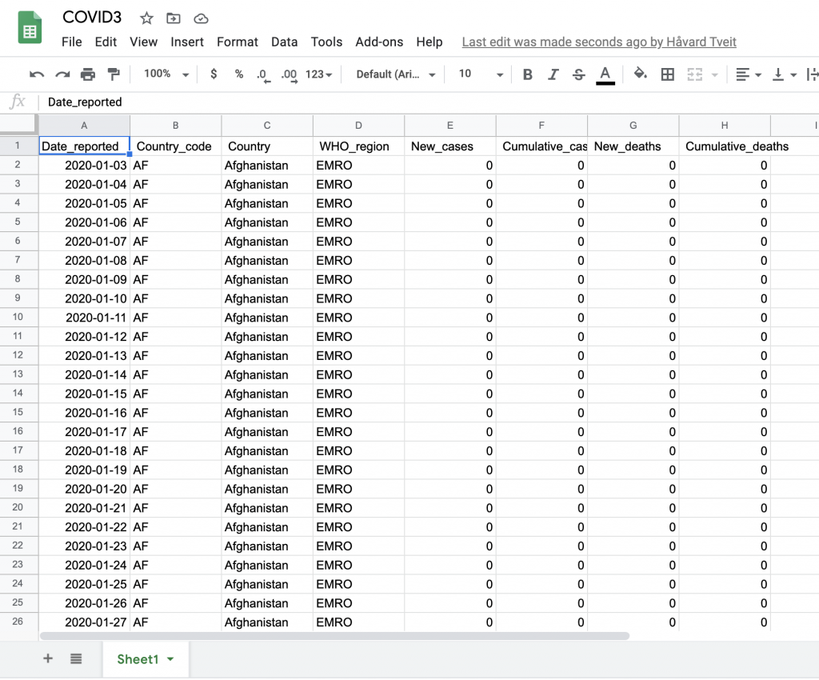The width and height of the screenshot is (819, 680).
Task: Select the Afghanistan cell in row 14
Action: click(267, 394)
